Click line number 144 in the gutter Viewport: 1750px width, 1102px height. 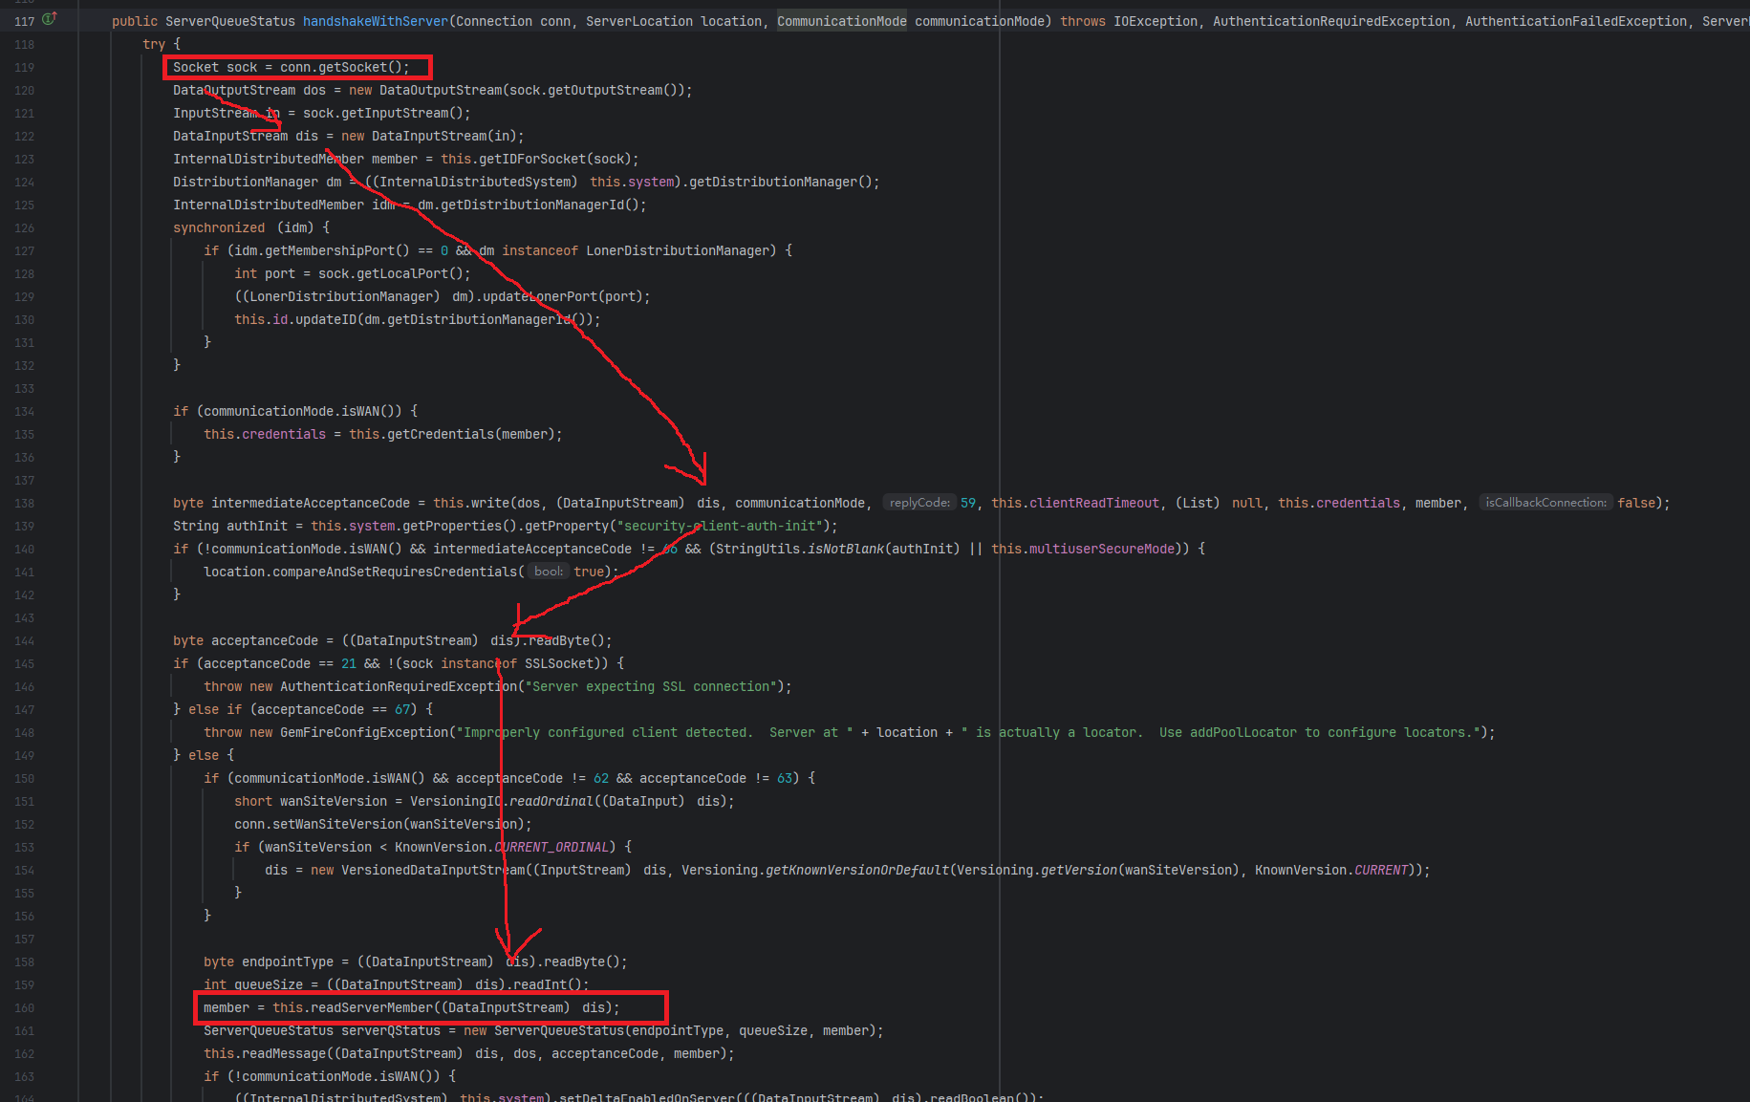click(24, 640)
